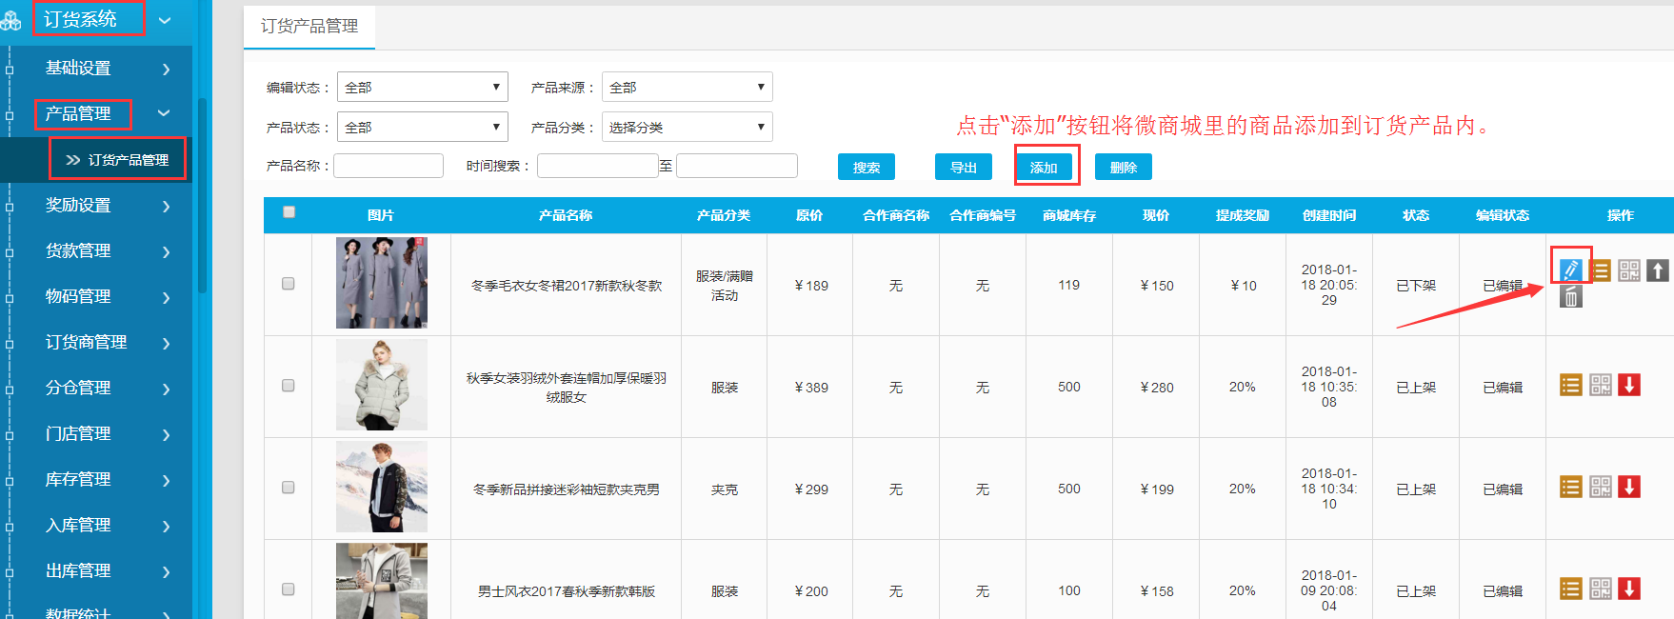Check the box for 秋季女装羽绒外套 product
1674x619 pixels.
coord(289,386)
